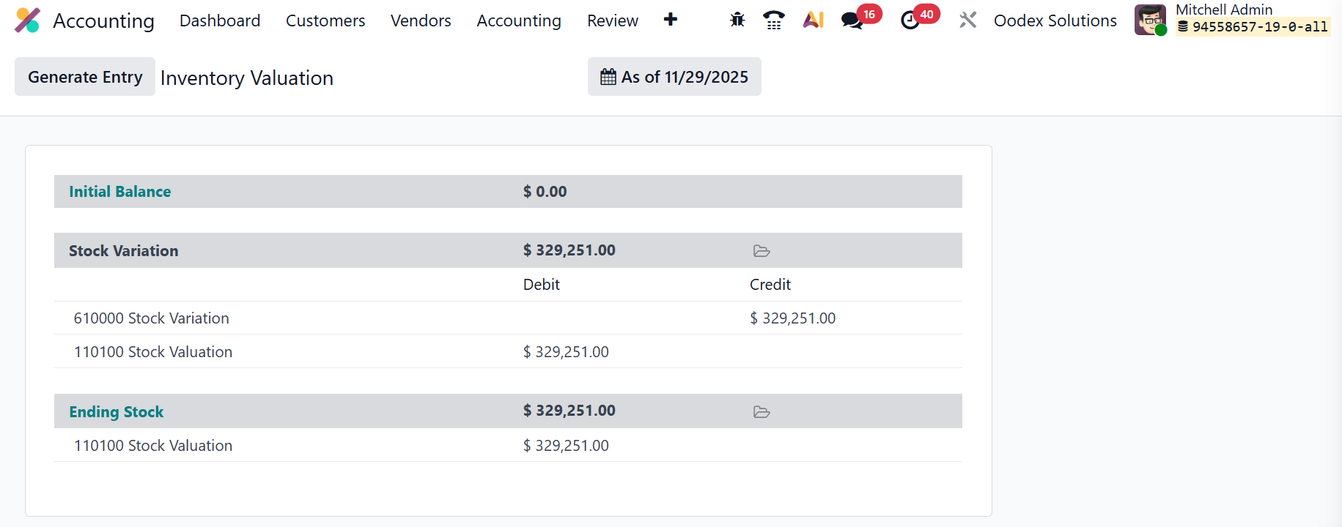Switch company via Oodex Solutions

pos(1055,20)
